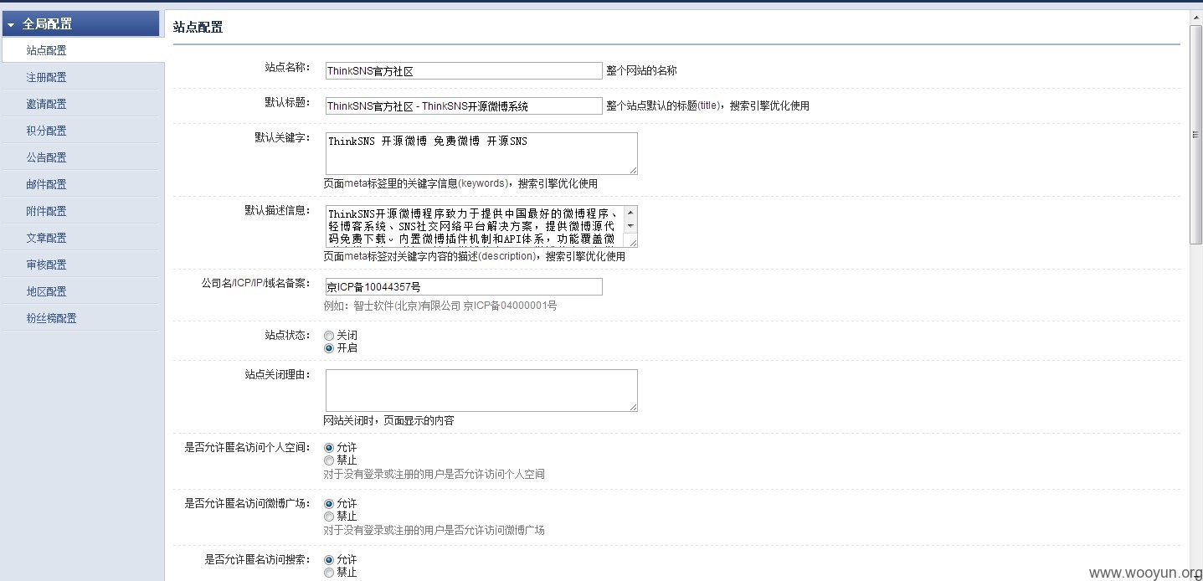Open 邀请配置 in the sidebar
1203x581 pixels.
[x=46, y=104]
